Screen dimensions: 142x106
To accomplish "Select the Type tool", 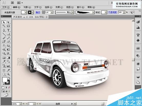I will pos(8,30).
